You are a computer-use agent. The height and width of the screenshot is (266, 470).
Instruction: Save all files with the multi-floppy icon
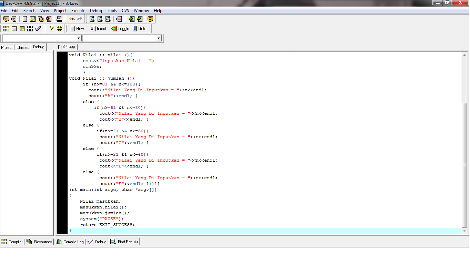click(x=41, y=19)
